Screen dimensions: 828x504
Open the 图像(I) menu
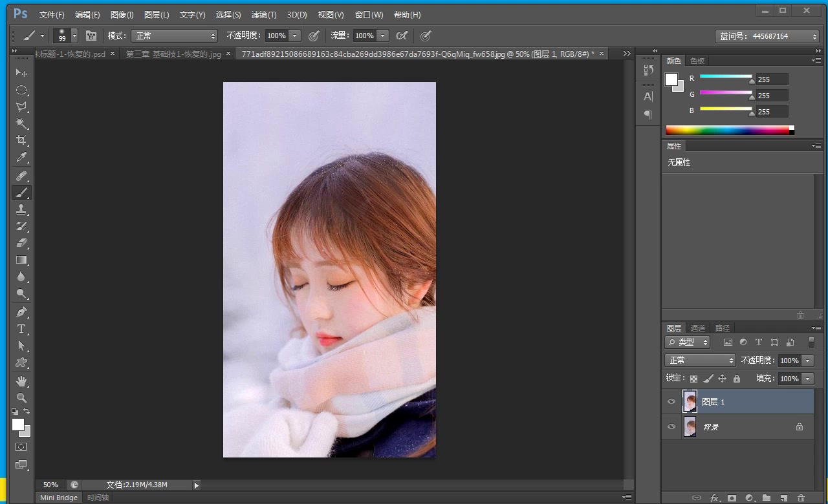point(122,15)
